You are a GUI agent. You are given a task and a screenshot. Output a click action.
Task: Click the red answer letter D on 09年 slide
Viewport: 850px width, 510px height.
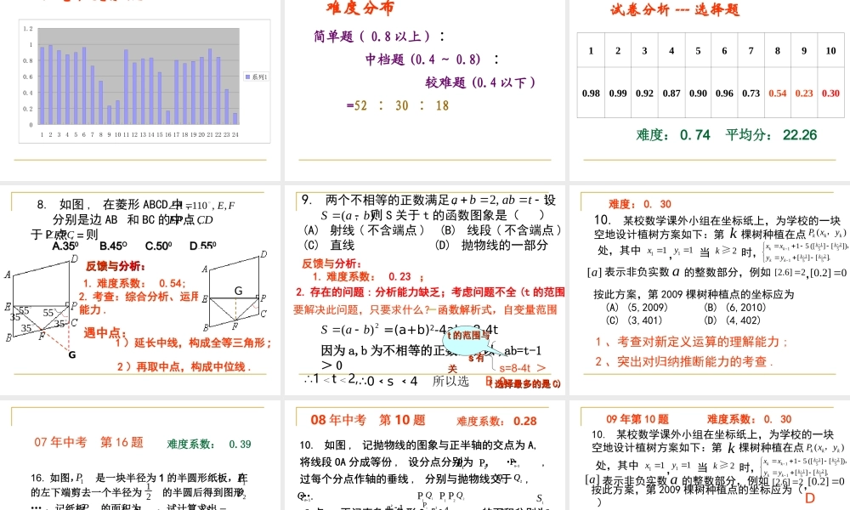(810, 498)
